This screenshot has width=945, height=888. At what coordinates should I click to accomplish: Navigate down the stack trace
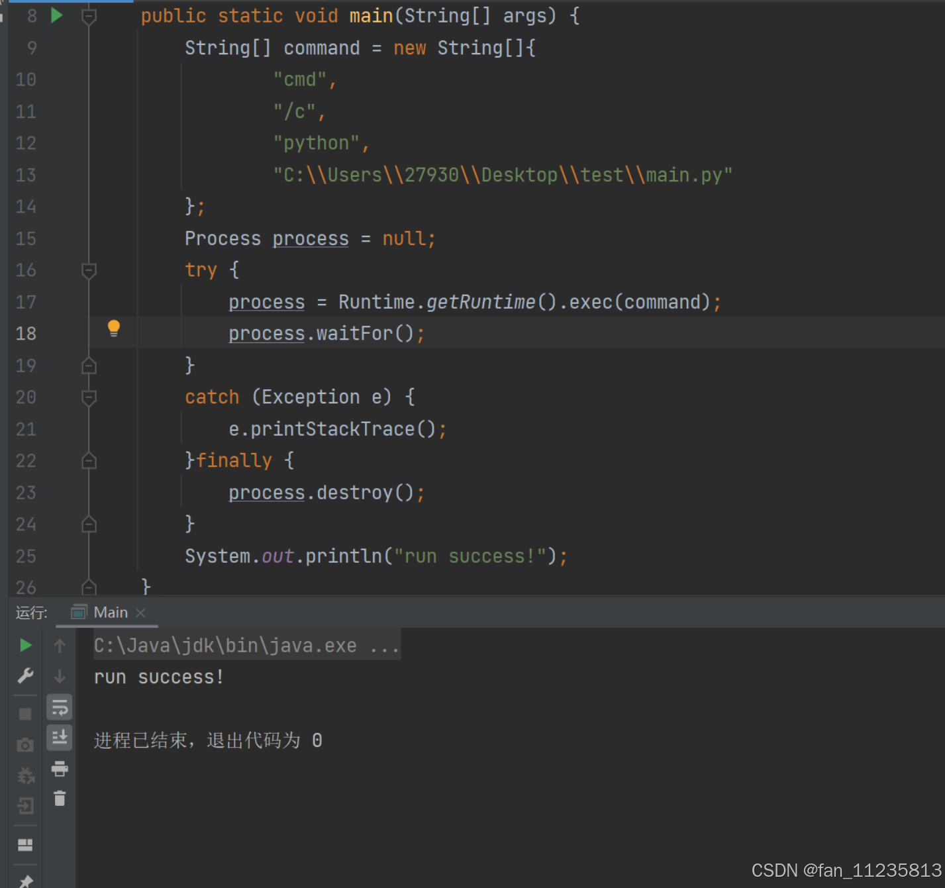60,676
